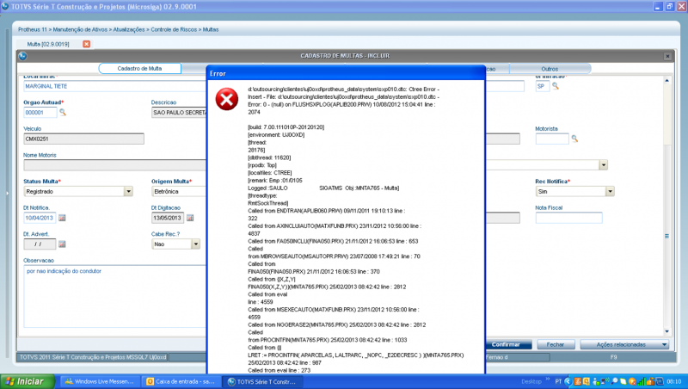688x389 pixels.
Task: Click the magnifier tray icon
Action: pos(614,381)
